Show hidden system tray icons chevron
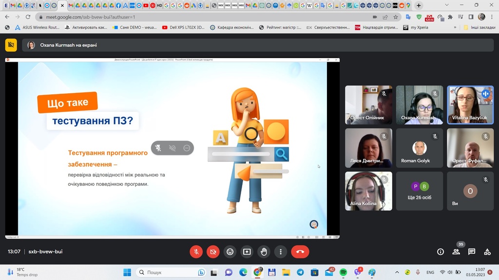The height and width of the screenshot is (280, 499). tap(397, 272)
